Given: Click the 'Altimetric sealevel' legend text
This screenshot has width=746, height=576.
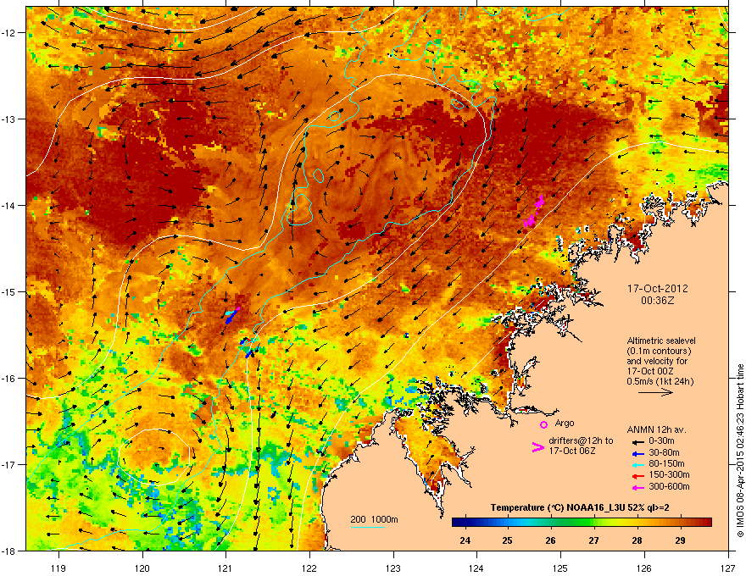Looking at the screenshot, I should pyautogui.click(x=661, y=341).
